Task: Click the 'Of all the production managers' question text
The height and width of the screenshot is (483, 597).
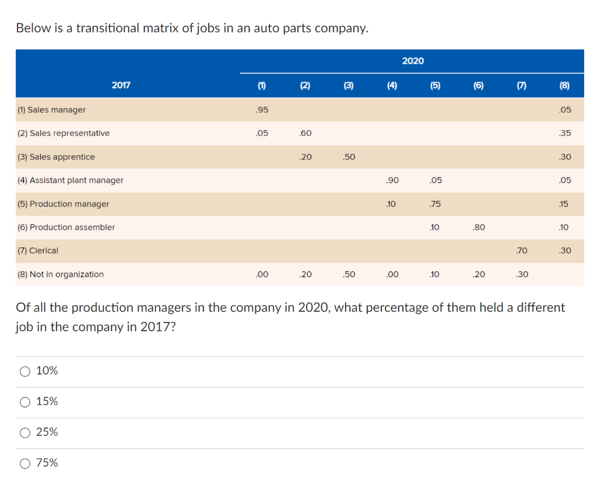Action: point(290,317)
